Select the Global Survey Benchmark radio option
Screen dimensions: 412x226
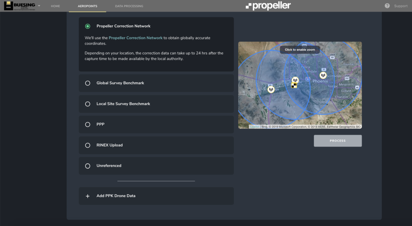pos(88,83)
